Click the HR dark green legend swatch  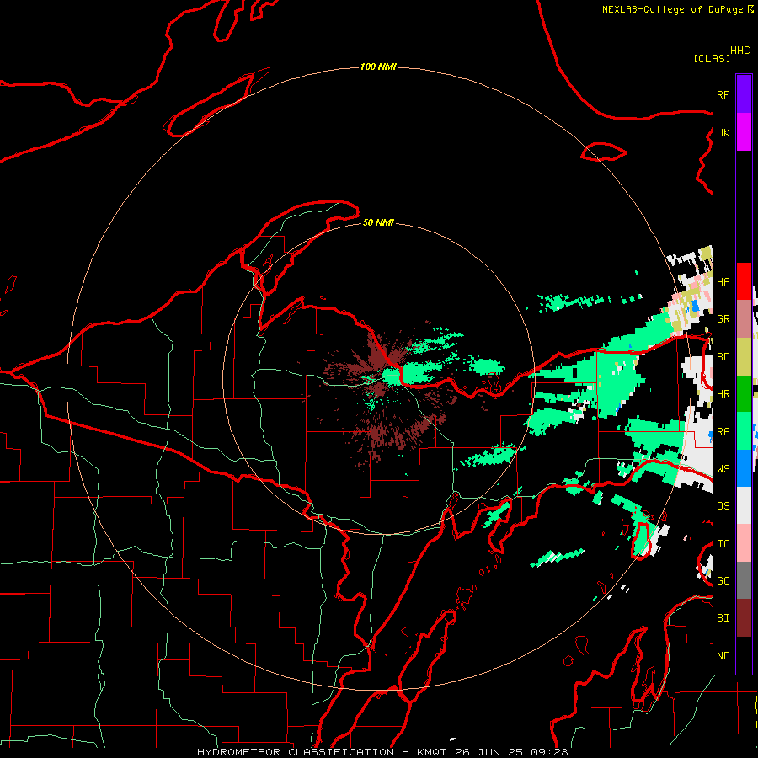(x=744, y=394)
